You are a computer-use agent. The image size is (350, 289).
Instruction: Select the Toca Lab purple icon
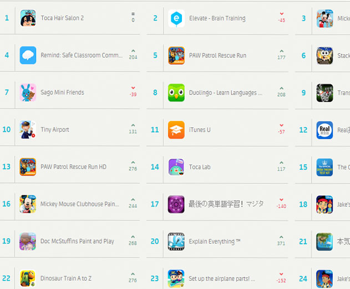pyautogui.click(x=176, y=167)
